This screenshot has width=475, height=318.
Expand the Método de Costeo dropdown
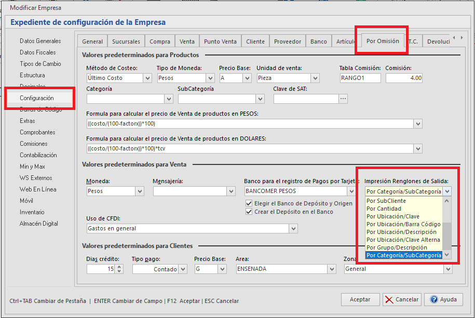point(147,78)
